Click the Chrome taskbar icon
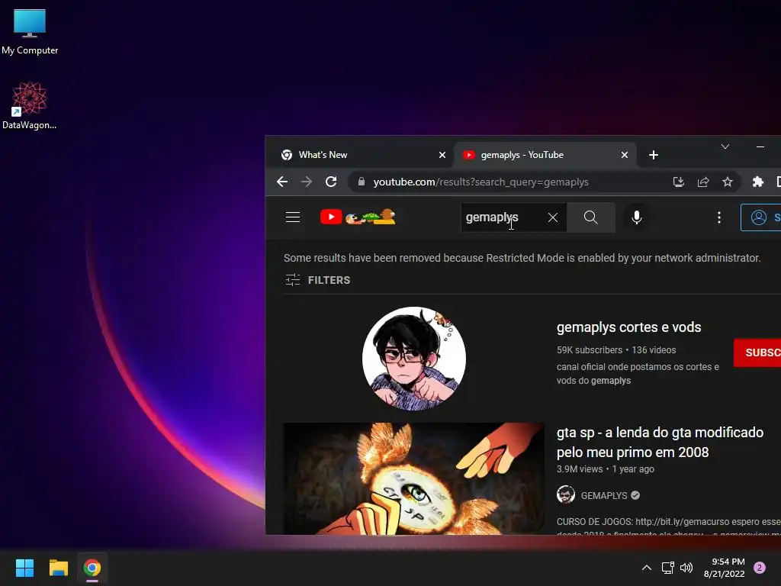This screenshot has width=781, height=586. (92, 568)
